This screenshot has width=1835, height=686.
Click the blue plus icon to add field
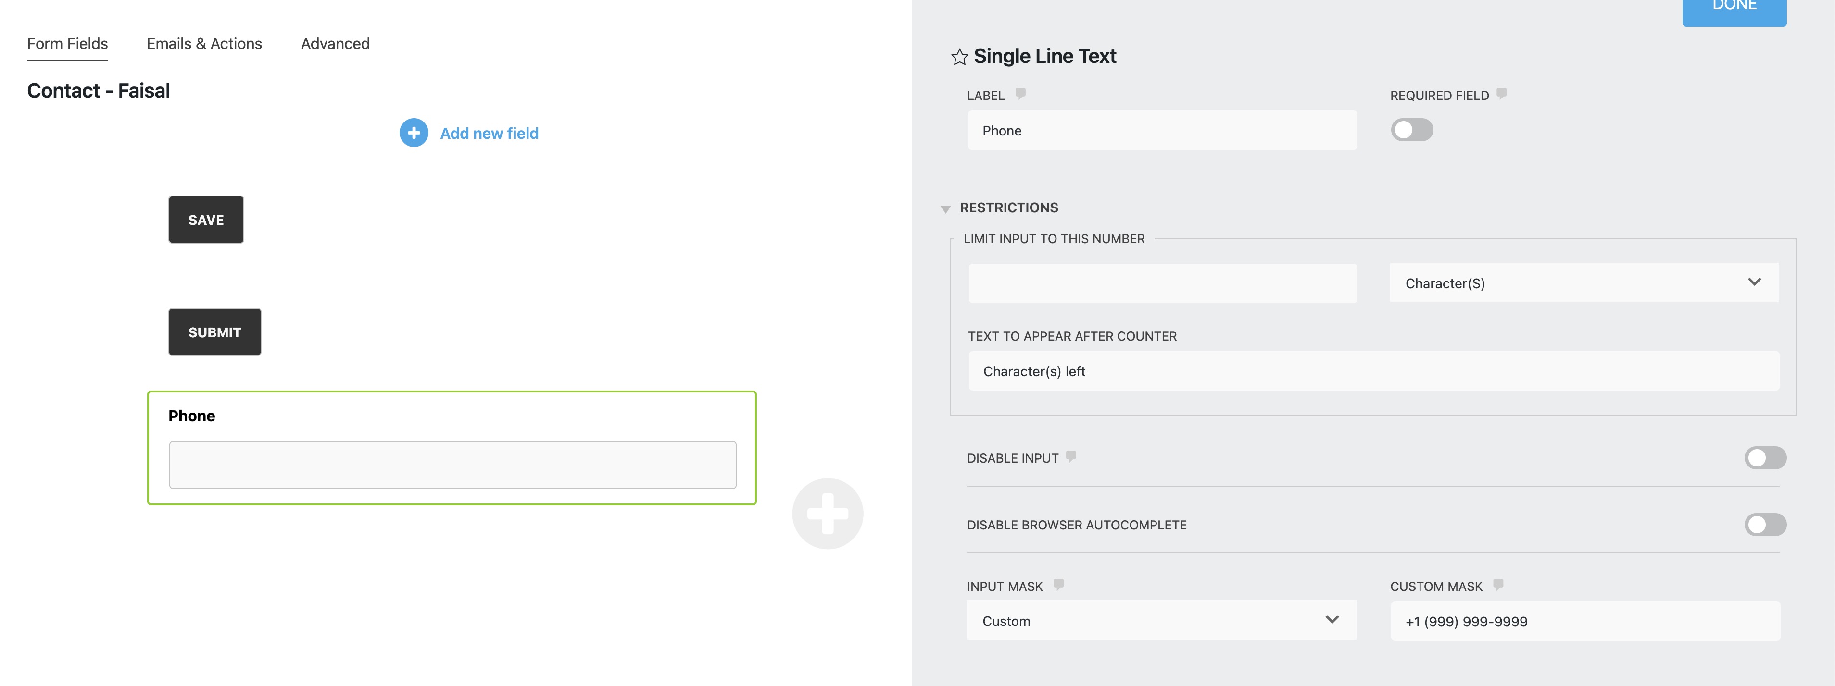tap(414, 133)
